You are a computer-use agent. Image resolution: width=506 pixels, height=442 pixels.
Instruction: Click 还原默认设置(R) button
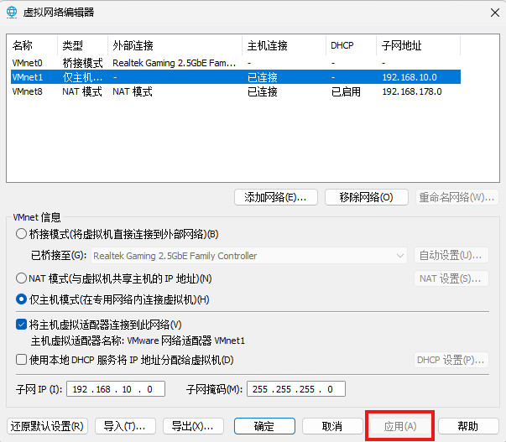tap(48, 426)
